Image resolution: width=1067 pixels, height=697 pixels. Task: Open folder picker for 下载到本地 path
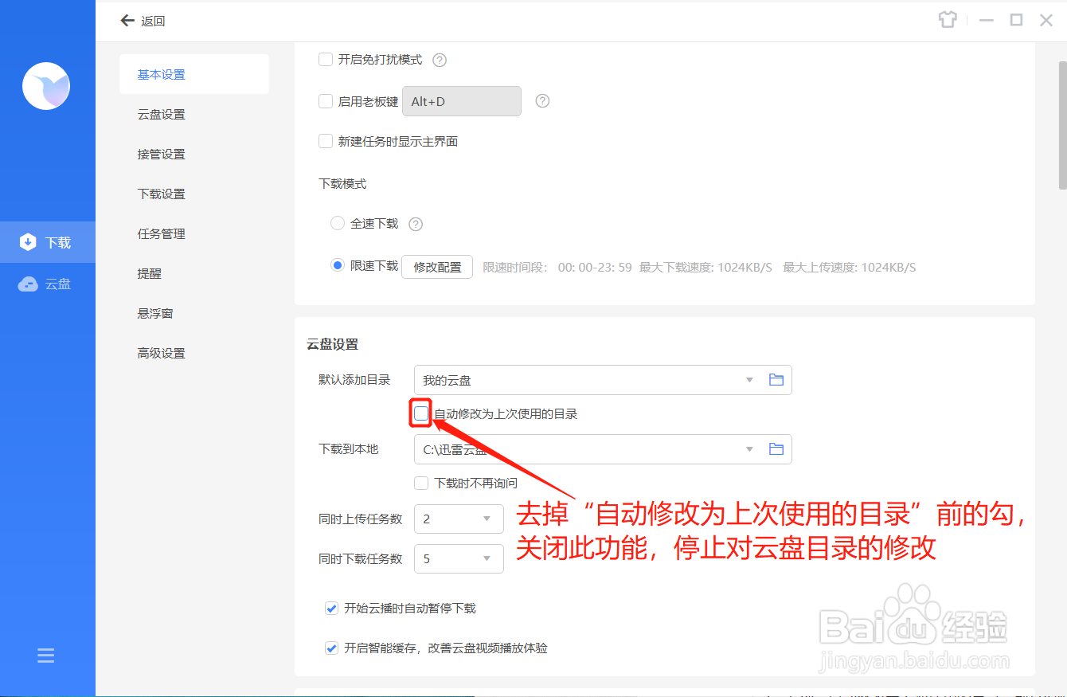776,448
